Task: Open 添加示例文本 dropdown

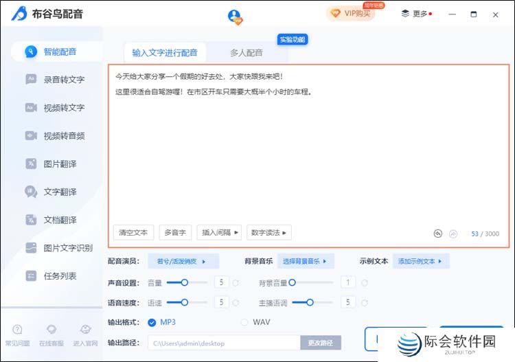Action: [x=421, y=261]
